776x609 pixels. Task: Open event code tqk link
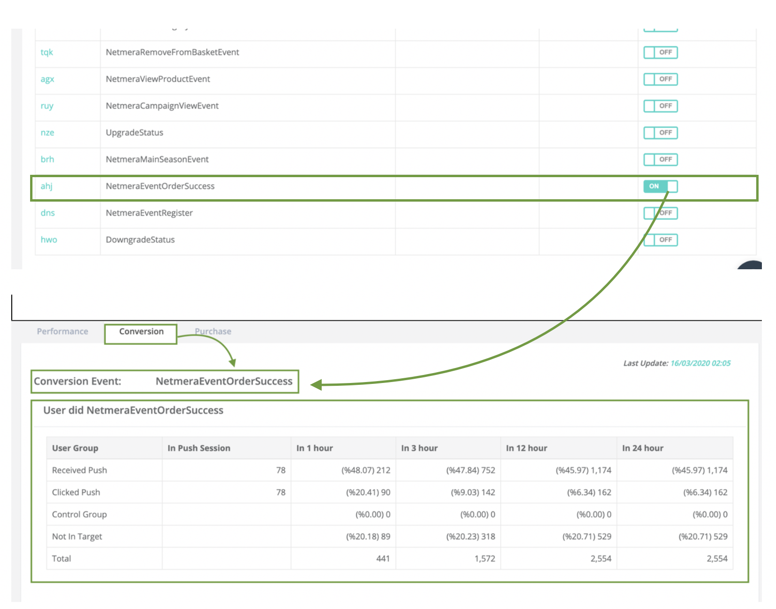pyautogui.click(x=47, y=52)
